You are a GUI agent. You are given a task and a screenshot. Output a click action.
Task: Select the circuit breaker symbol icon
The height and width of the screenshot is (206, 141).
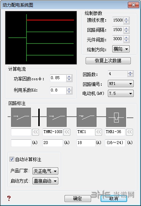point(57,117)
